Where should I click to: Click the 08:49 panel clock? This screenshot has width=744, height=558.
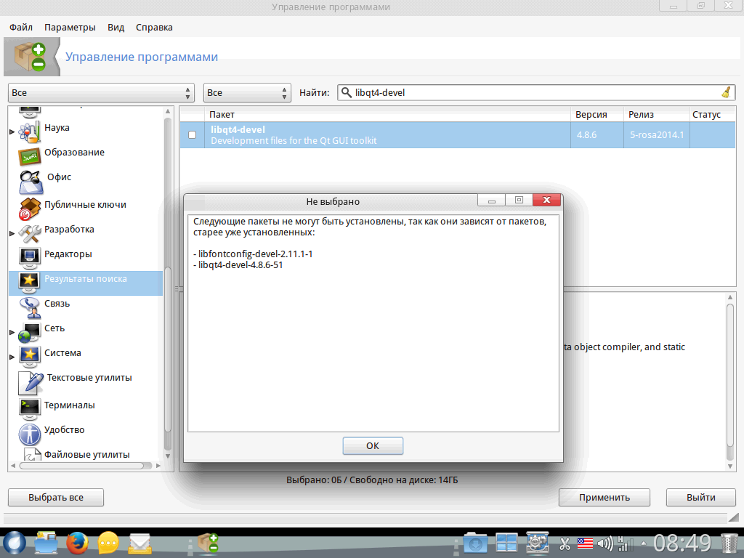click(682, 543)
